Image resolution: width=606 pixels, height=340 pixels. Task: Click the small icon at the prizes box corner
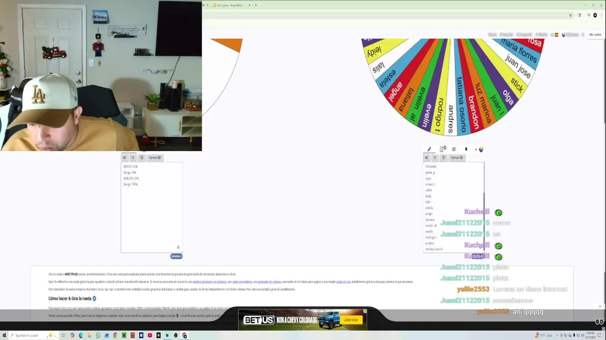(x=178, y=247)
